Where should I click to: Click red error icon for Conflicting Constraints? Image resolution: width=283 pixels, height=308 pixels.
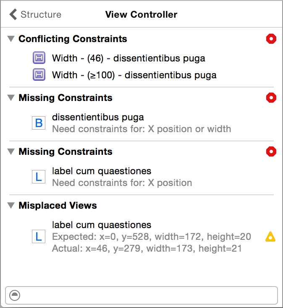pos(271,39)
